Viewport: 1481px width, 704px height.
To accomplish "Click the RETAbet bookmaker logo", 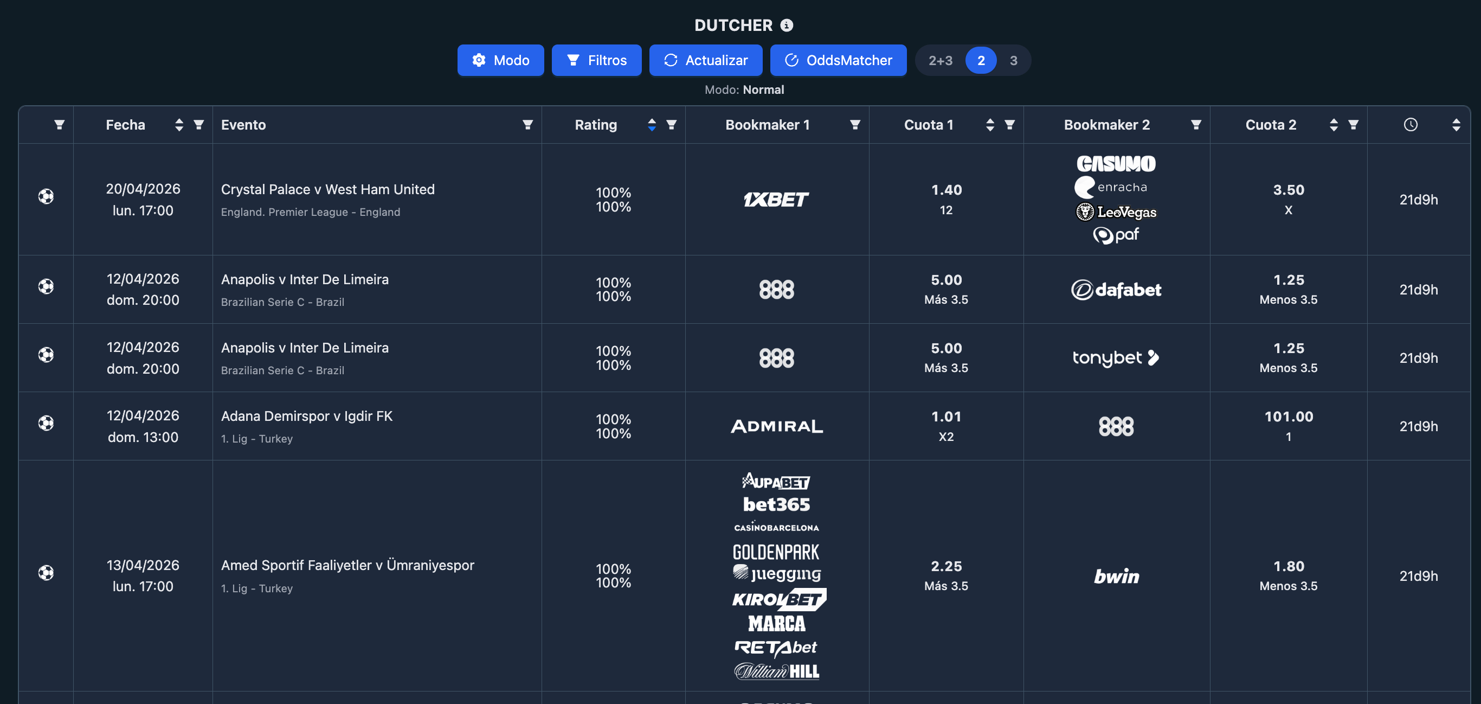I will click(776, 648).
